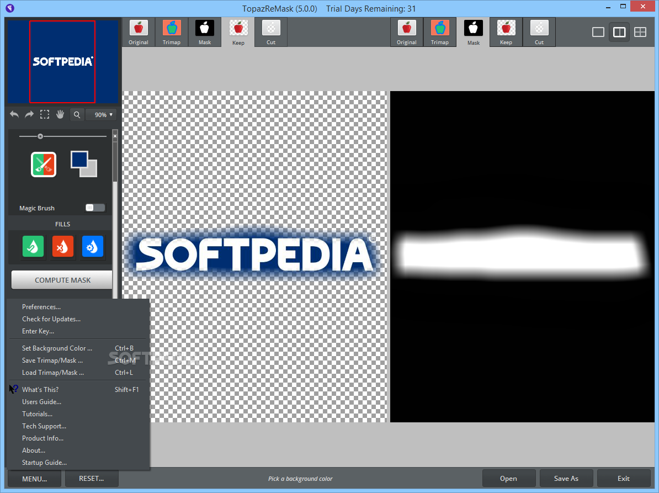
Task: Select right pane Cut view tab
Action: [539, 33]
